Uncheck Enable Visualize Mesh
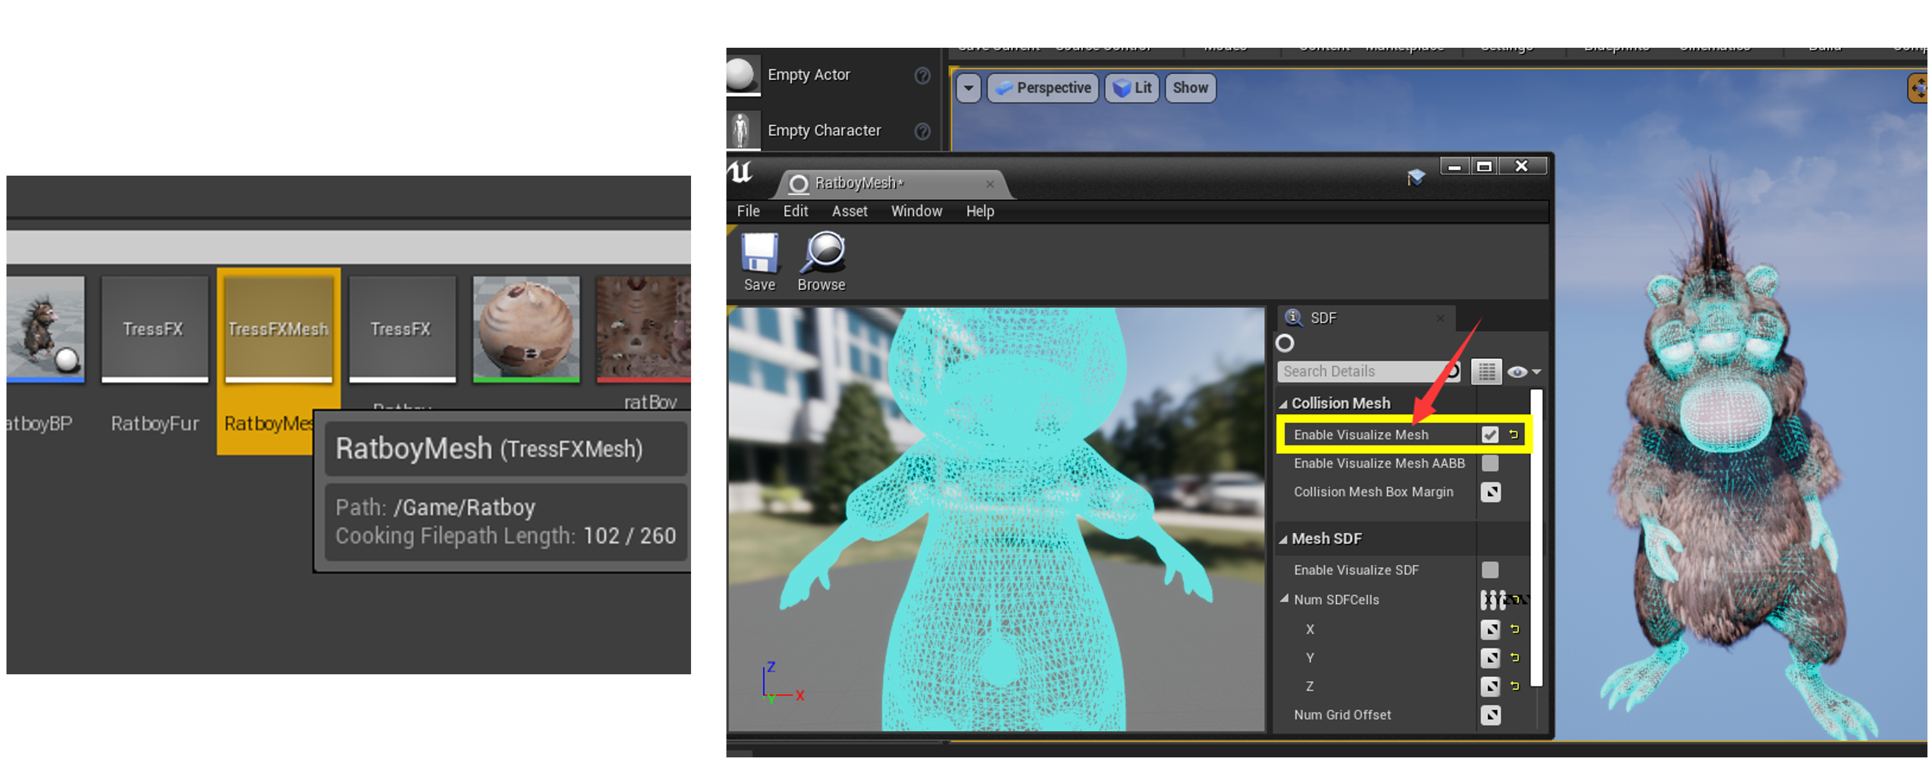This screenshot has height=768, width=1931. coord(1489,434)
